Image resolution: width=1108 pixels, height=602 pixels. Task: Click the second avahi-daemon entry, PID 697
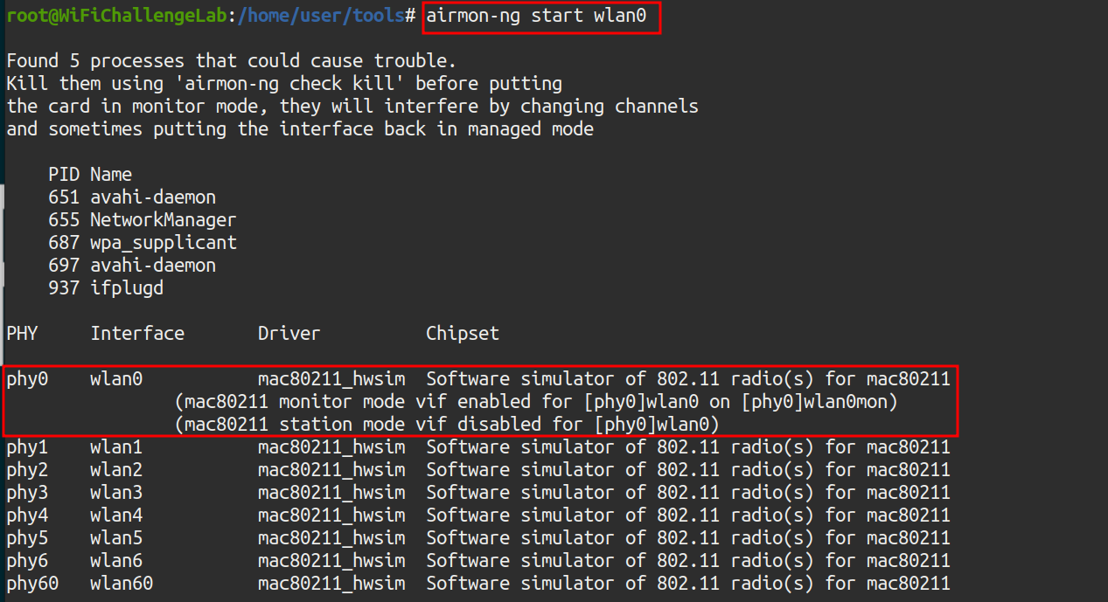click(152, 265)
